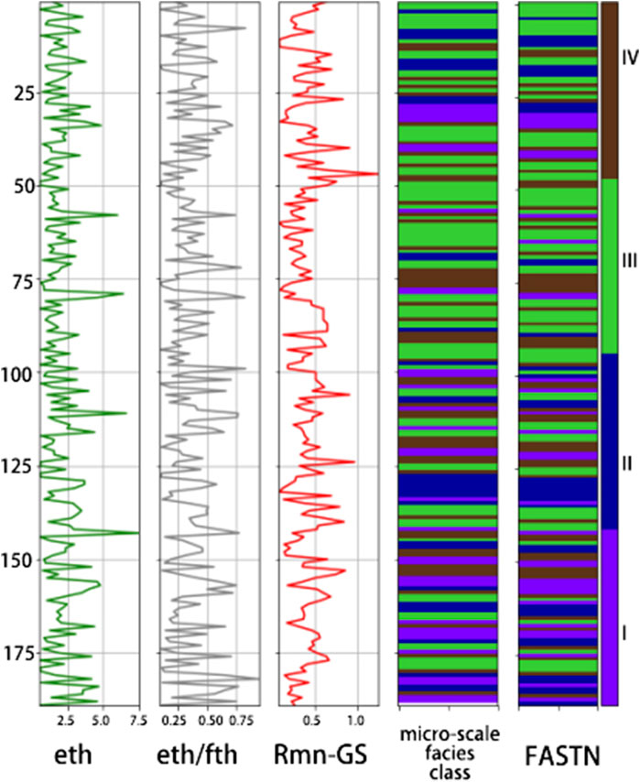Image resolution: width=640 pixels, height=782 pixels.
Task: Click the 'eth/fth' track title
Action: coord(197,755)
